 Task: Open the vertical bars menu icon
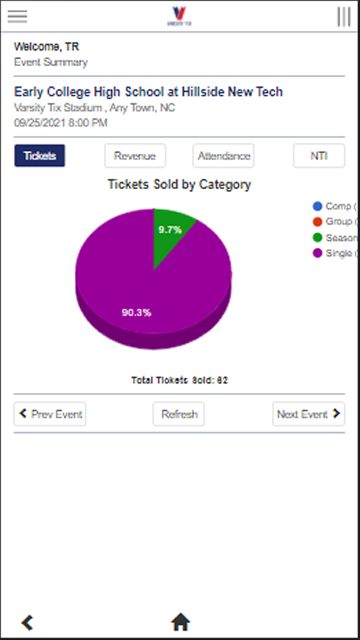point(344,17)
